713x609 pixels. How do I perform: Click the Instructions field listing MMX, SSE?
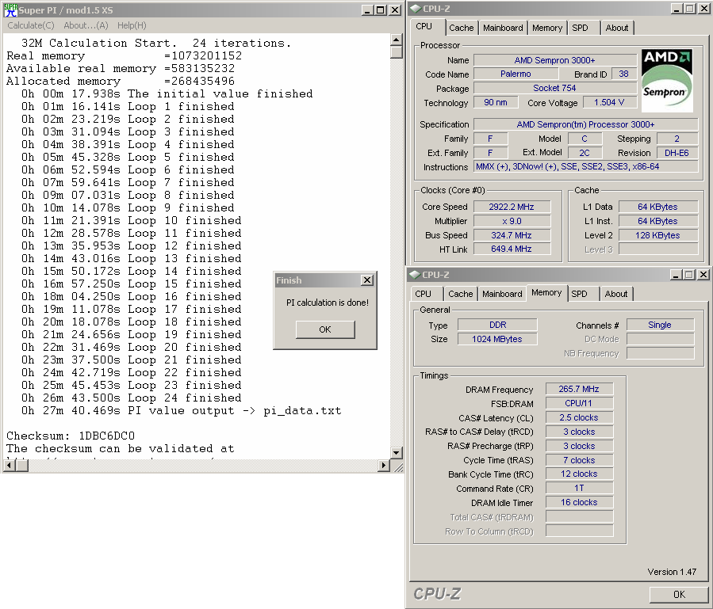[585, 166]
